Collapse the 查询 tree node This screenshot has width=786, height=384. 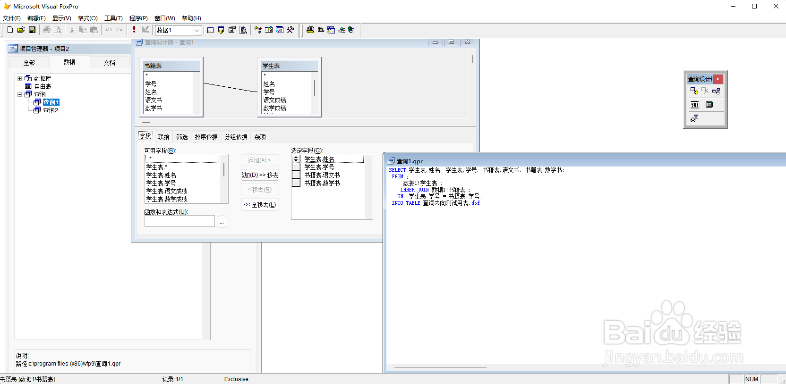[x=19, y=94]
